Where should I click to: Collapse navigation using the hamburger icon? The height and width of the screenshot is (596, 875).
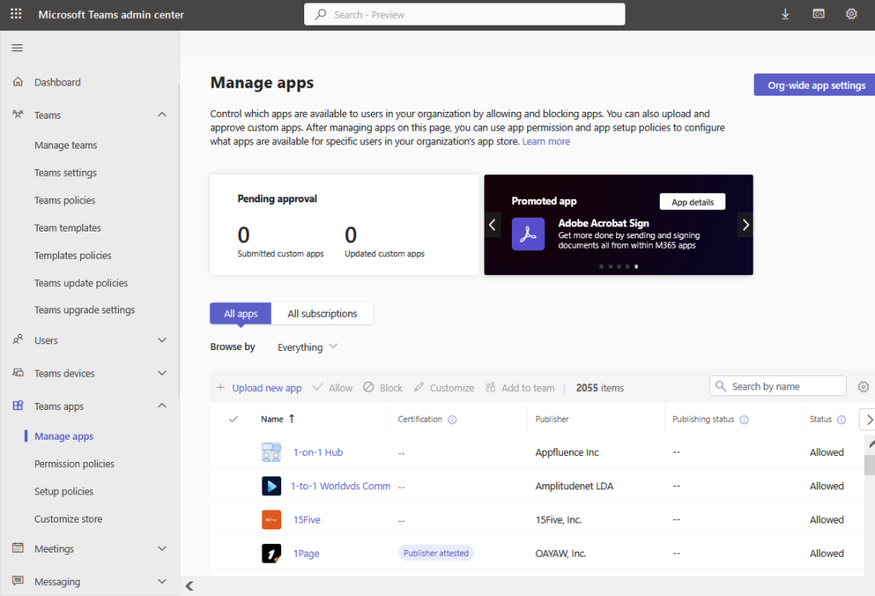point(16,48)
